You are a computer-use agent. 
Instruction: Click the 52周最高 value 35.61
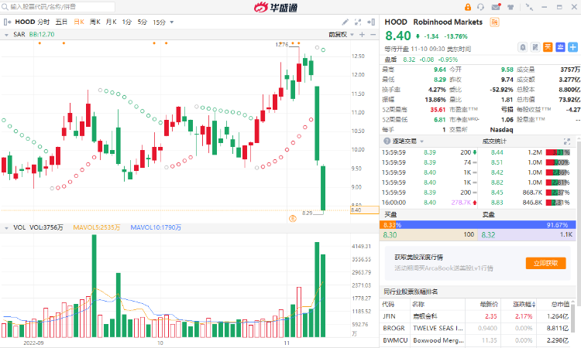tap(438, 110)
